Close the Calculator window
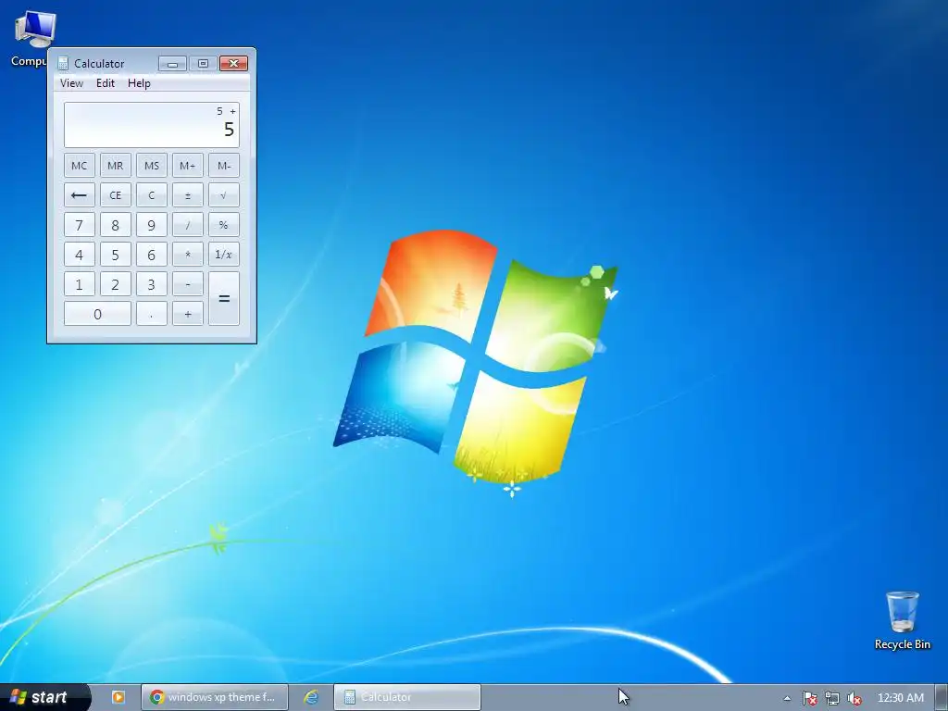Viewport: 948px width, 711px height. tap(234, 64)
